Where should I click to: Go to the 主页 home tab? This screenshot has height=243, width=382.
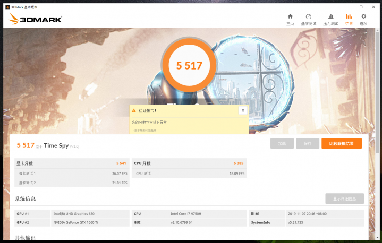click(x=290, y=20)
